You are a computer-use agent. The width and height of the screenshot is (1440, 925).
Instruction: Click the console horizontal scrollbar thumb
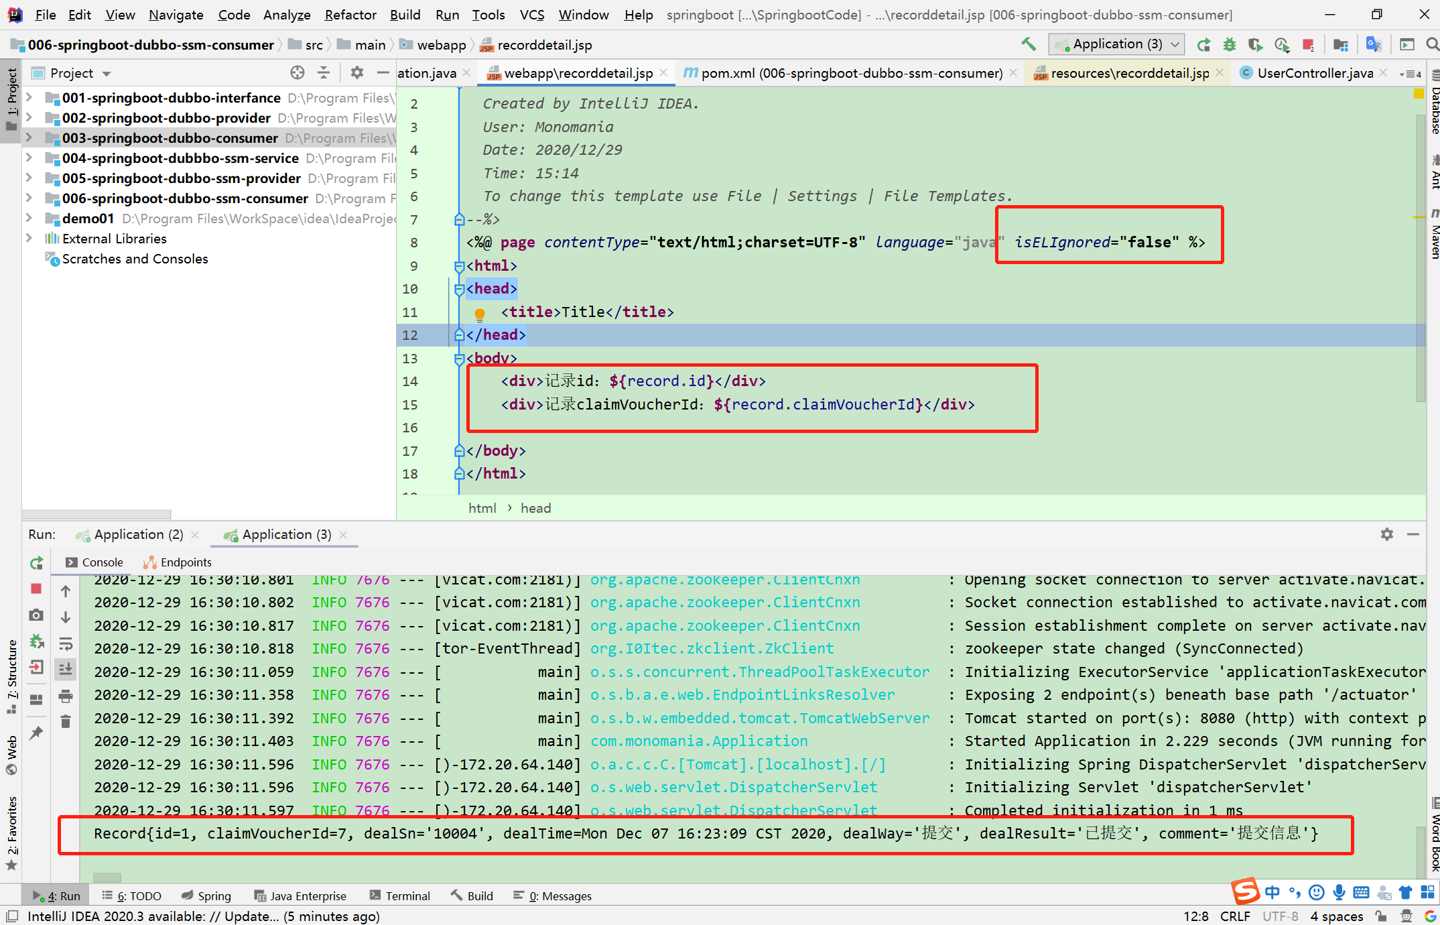(x=107, y=877)
